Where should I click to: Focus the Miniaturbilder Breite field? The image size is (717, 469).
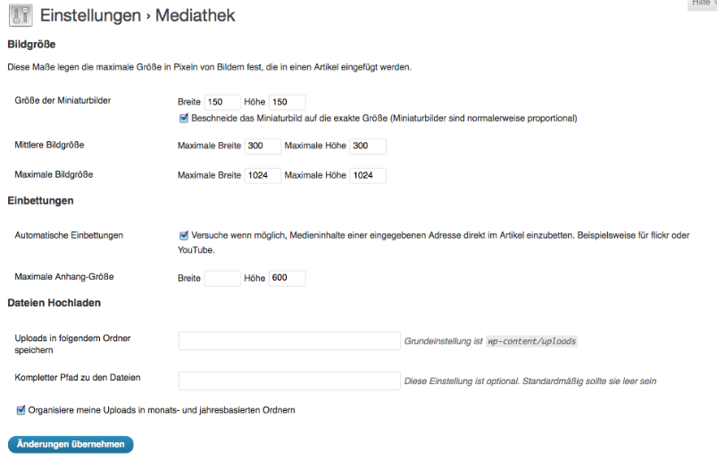222,103
